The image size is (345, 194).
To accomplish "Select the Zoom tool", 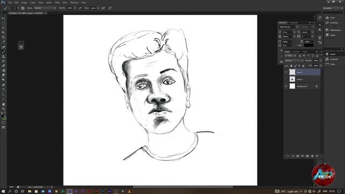I will click(3, 109).
